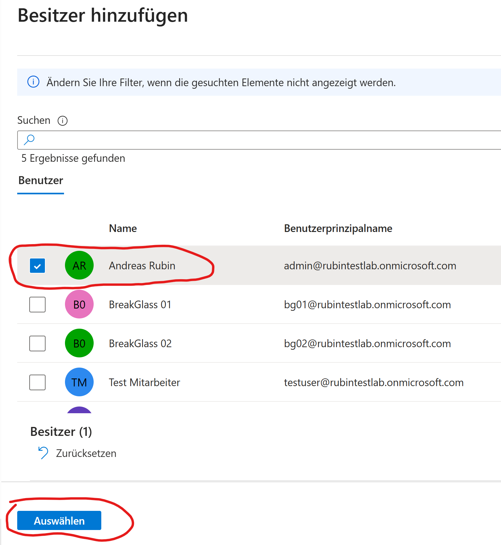Click the info icon in filter banner
501x545 pixels.
33,82
